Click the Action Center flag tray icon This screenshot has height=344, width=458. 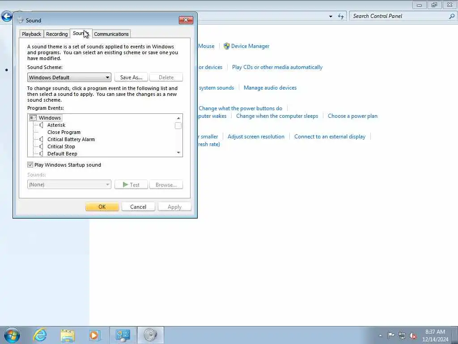click(391, 335)
